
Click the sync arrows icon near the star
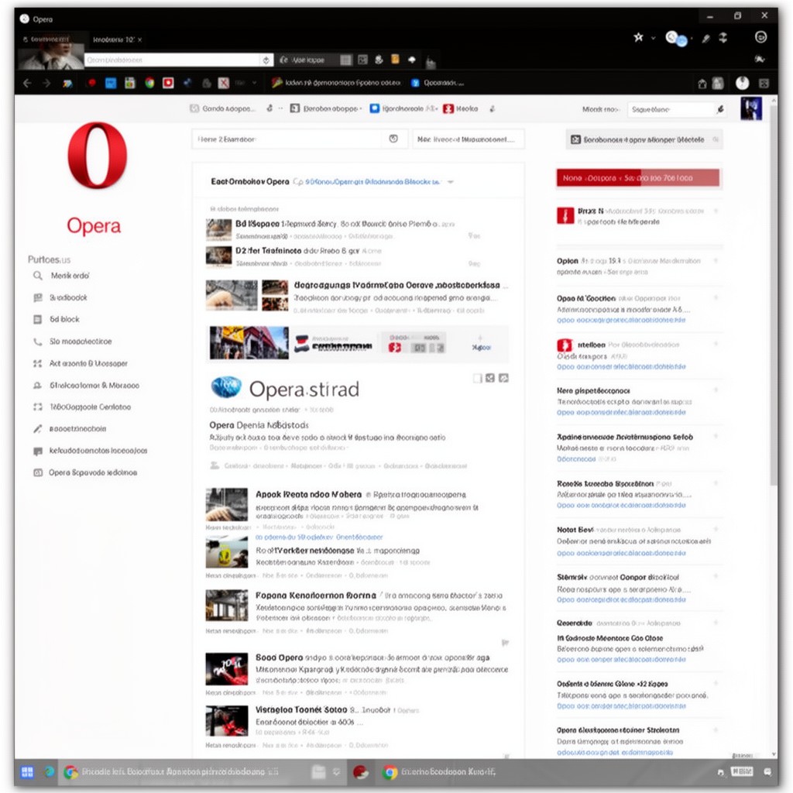(x=723, y=37)
